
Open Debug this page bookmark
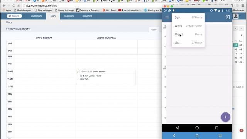coord(64,10)
